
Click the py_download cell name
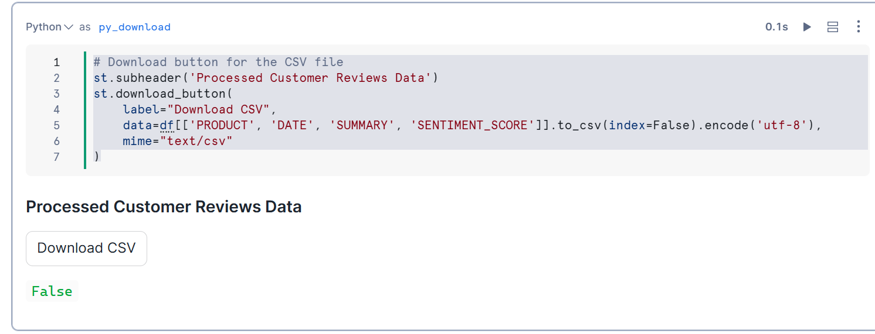(134, 27)
